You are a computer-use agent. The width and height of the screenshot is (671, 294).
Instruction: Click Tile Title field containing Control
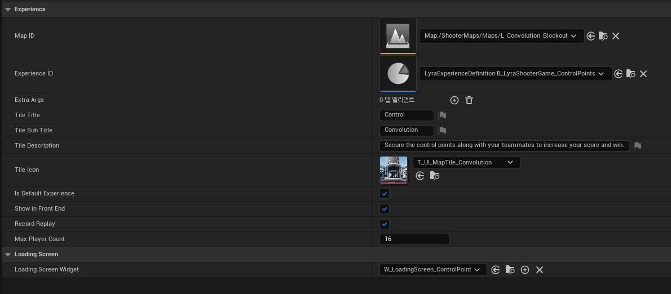coord(407,115)
